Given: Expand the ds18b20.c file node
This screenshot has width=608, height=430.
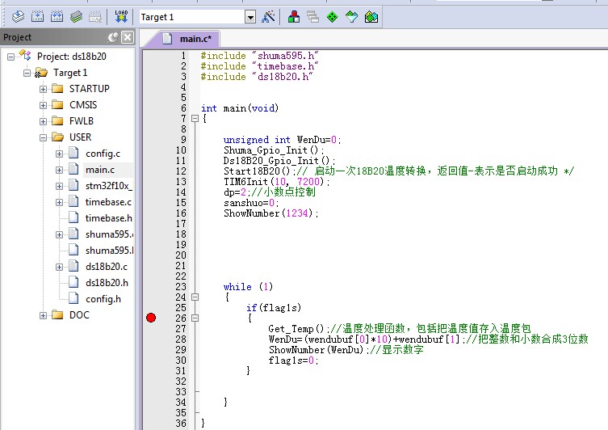Looking at the screenshot, I should point(59,267).
